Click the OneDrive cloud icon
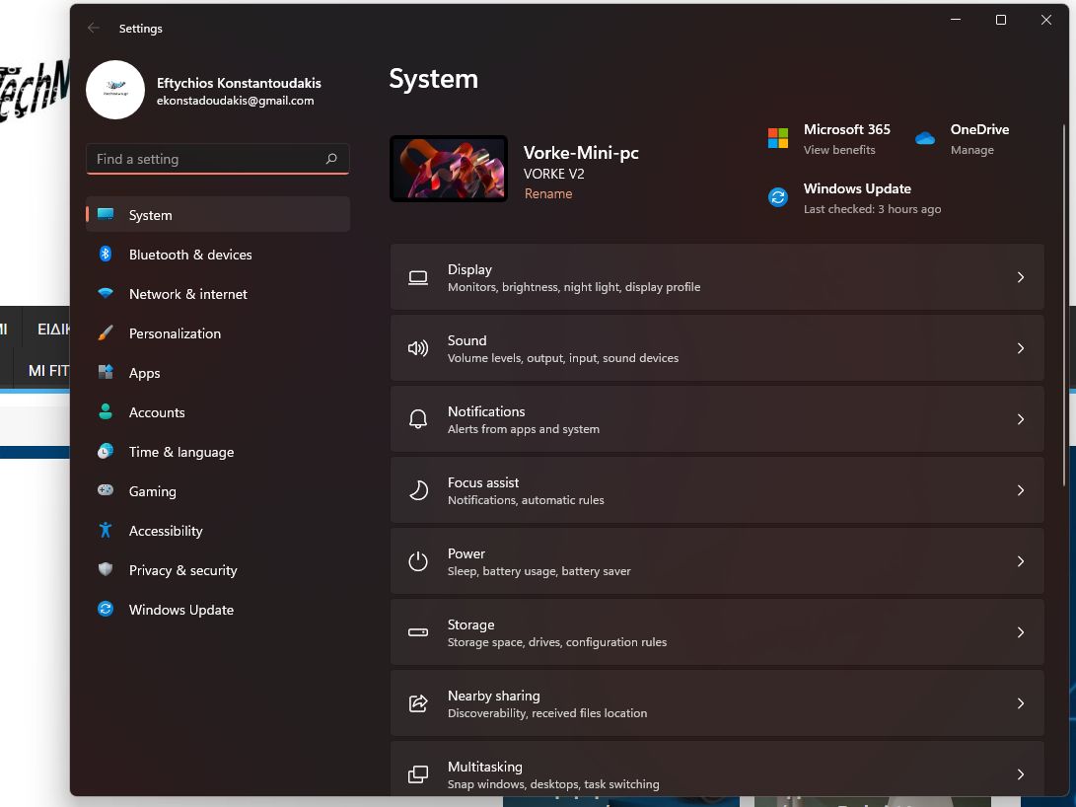This screenshot has width=1076, height=807. [925, 139]
